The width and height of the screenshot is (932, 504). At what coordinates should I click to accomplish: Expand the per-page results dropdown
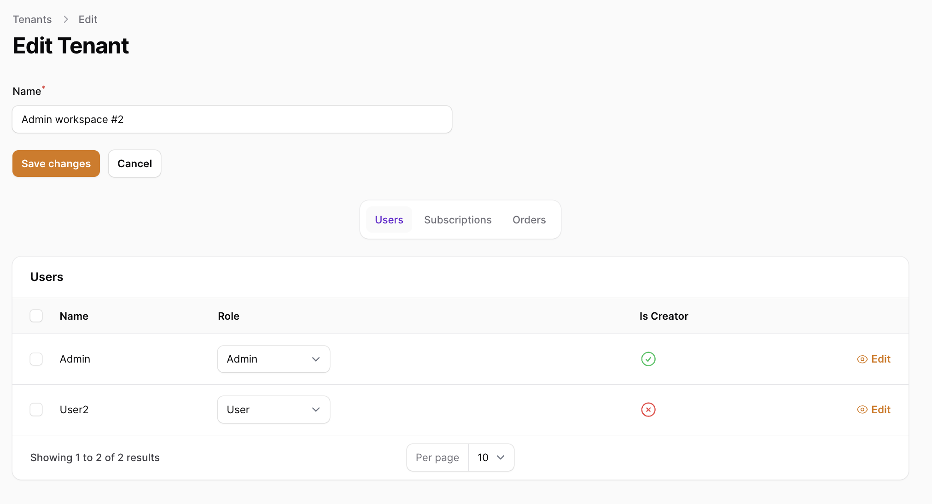click(x=491, y=457)
